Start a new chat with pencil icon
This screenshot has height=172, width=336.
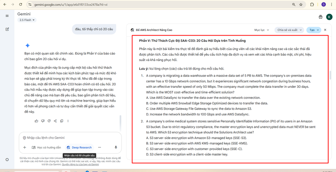pyautogui.click(x=7, y=29)
